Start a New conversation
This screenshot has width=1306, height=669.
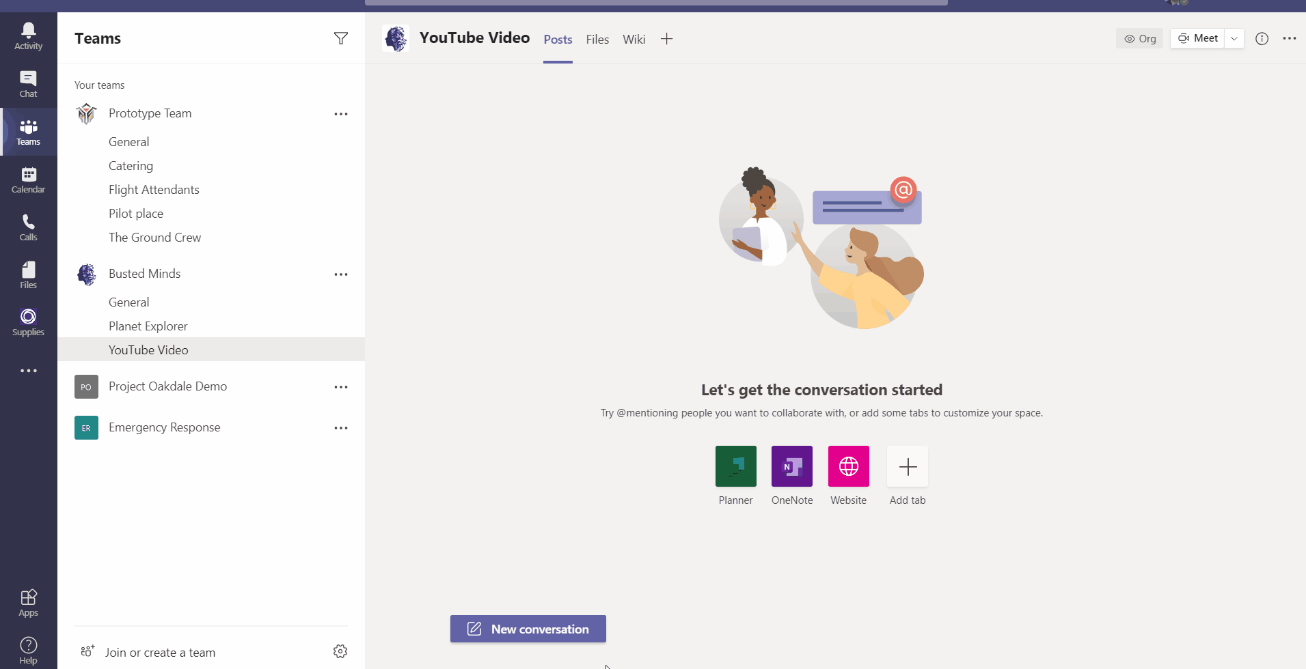pyautogui.click(x=528, y=628)
